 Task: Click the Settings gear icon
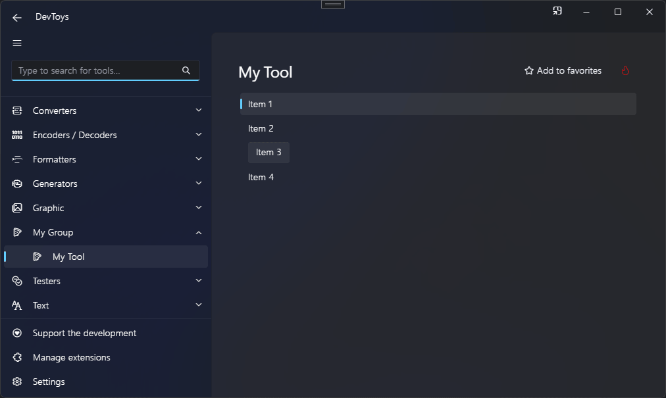(x=17, y=382)
